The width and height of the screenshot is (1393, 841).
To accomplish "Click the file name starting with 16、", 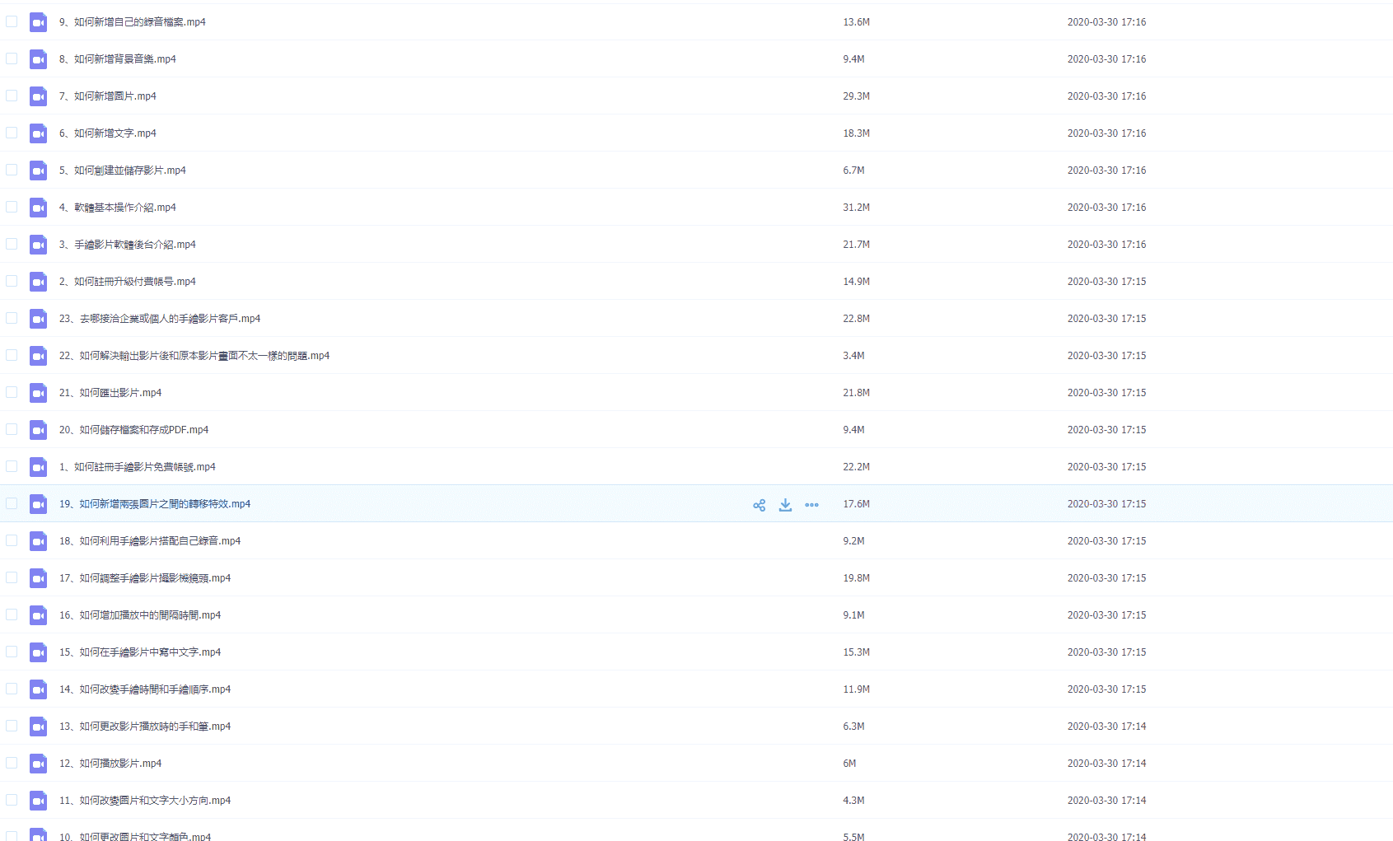I will point(140,615).
